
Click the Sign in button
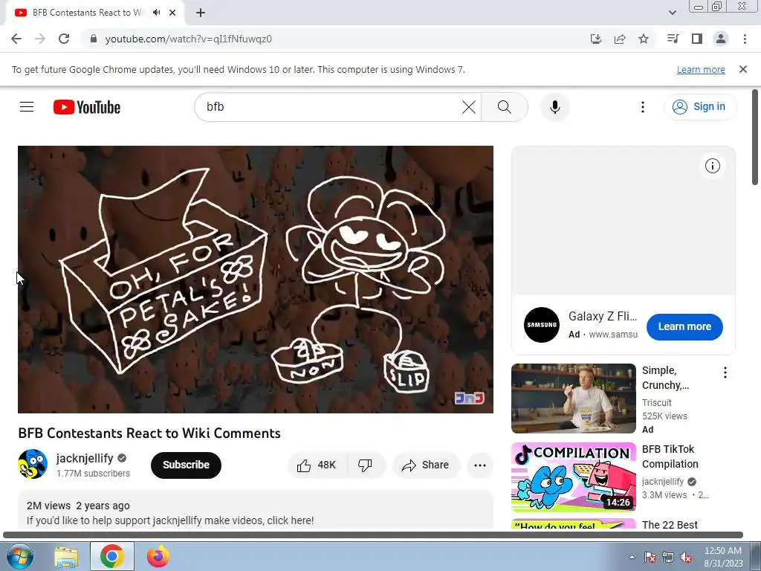click(x=699, y=107)
